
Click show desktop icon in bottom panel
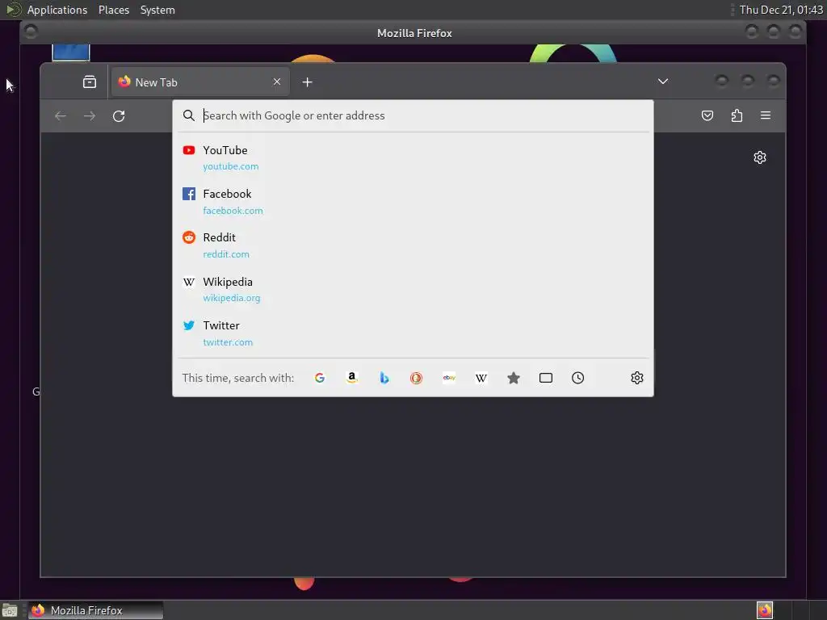(10, 611)
